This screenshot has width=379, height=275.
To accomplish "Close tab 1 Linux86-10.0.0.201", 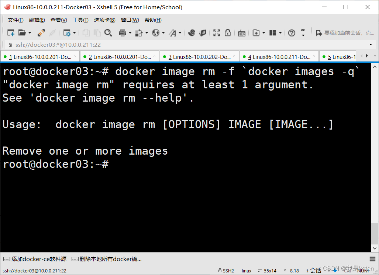I will (75, 56).
